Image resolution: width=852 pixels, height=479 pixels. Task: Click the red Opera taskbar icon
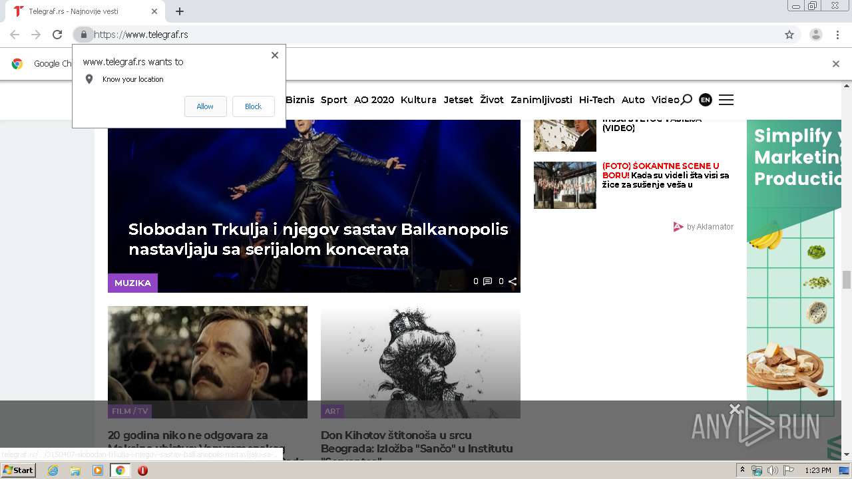coord(142,470)
